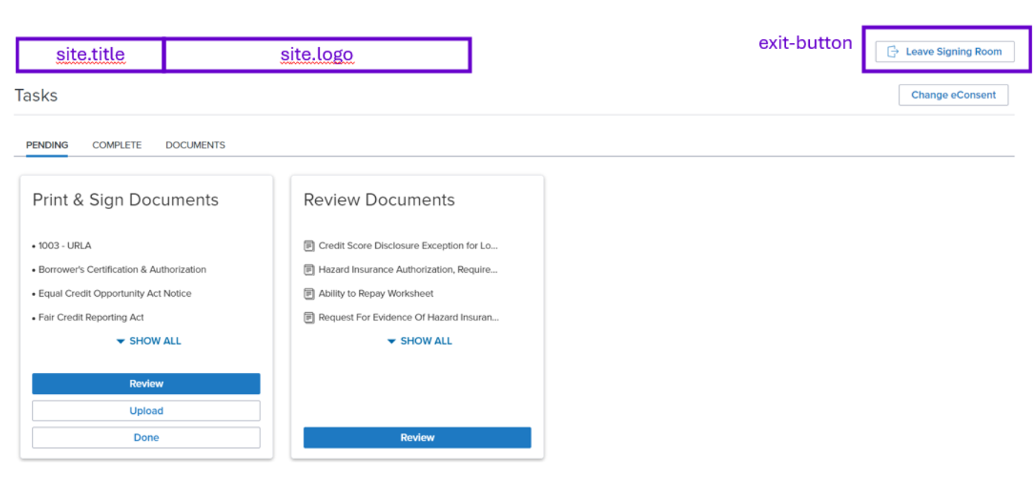
Task: Click the Upload button
Action: (x=146, y=410)
